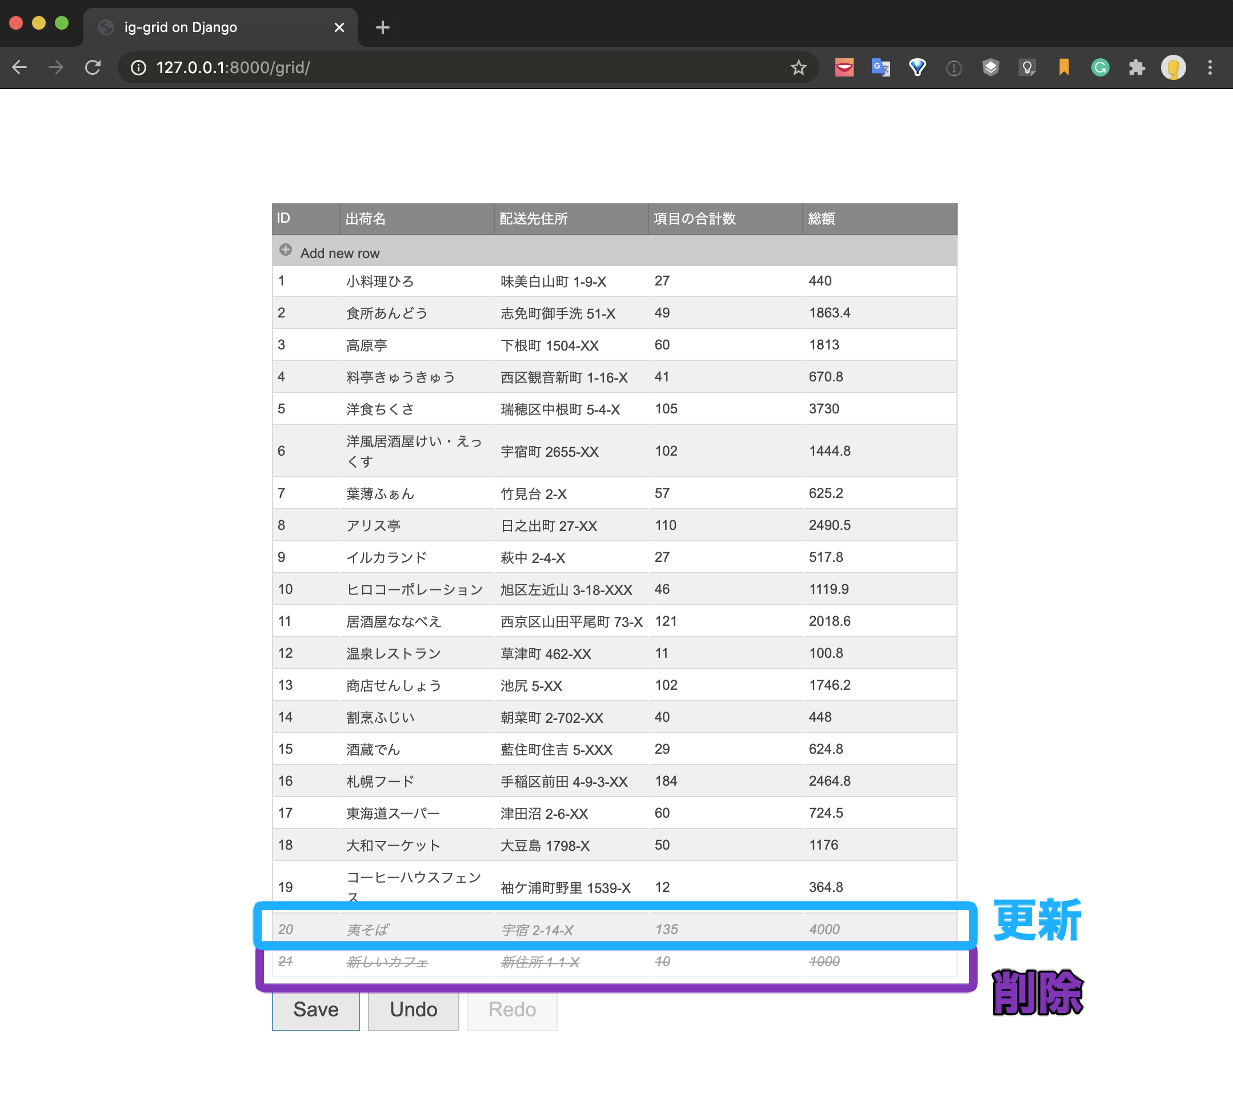The height and width of the screenshot is (1118, 1233).
Task: Navigate back in the browser
Action: point(19,68)
